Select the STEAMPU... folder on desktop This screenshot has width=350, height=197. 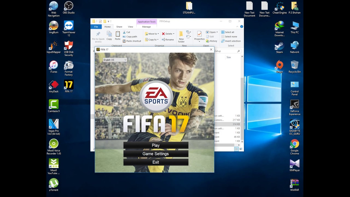tap(189, 8)
